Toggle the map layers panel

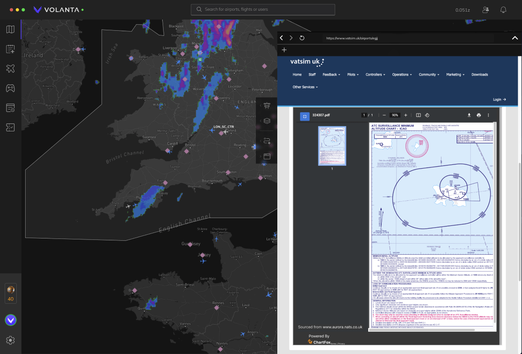[x=267, y=121]
